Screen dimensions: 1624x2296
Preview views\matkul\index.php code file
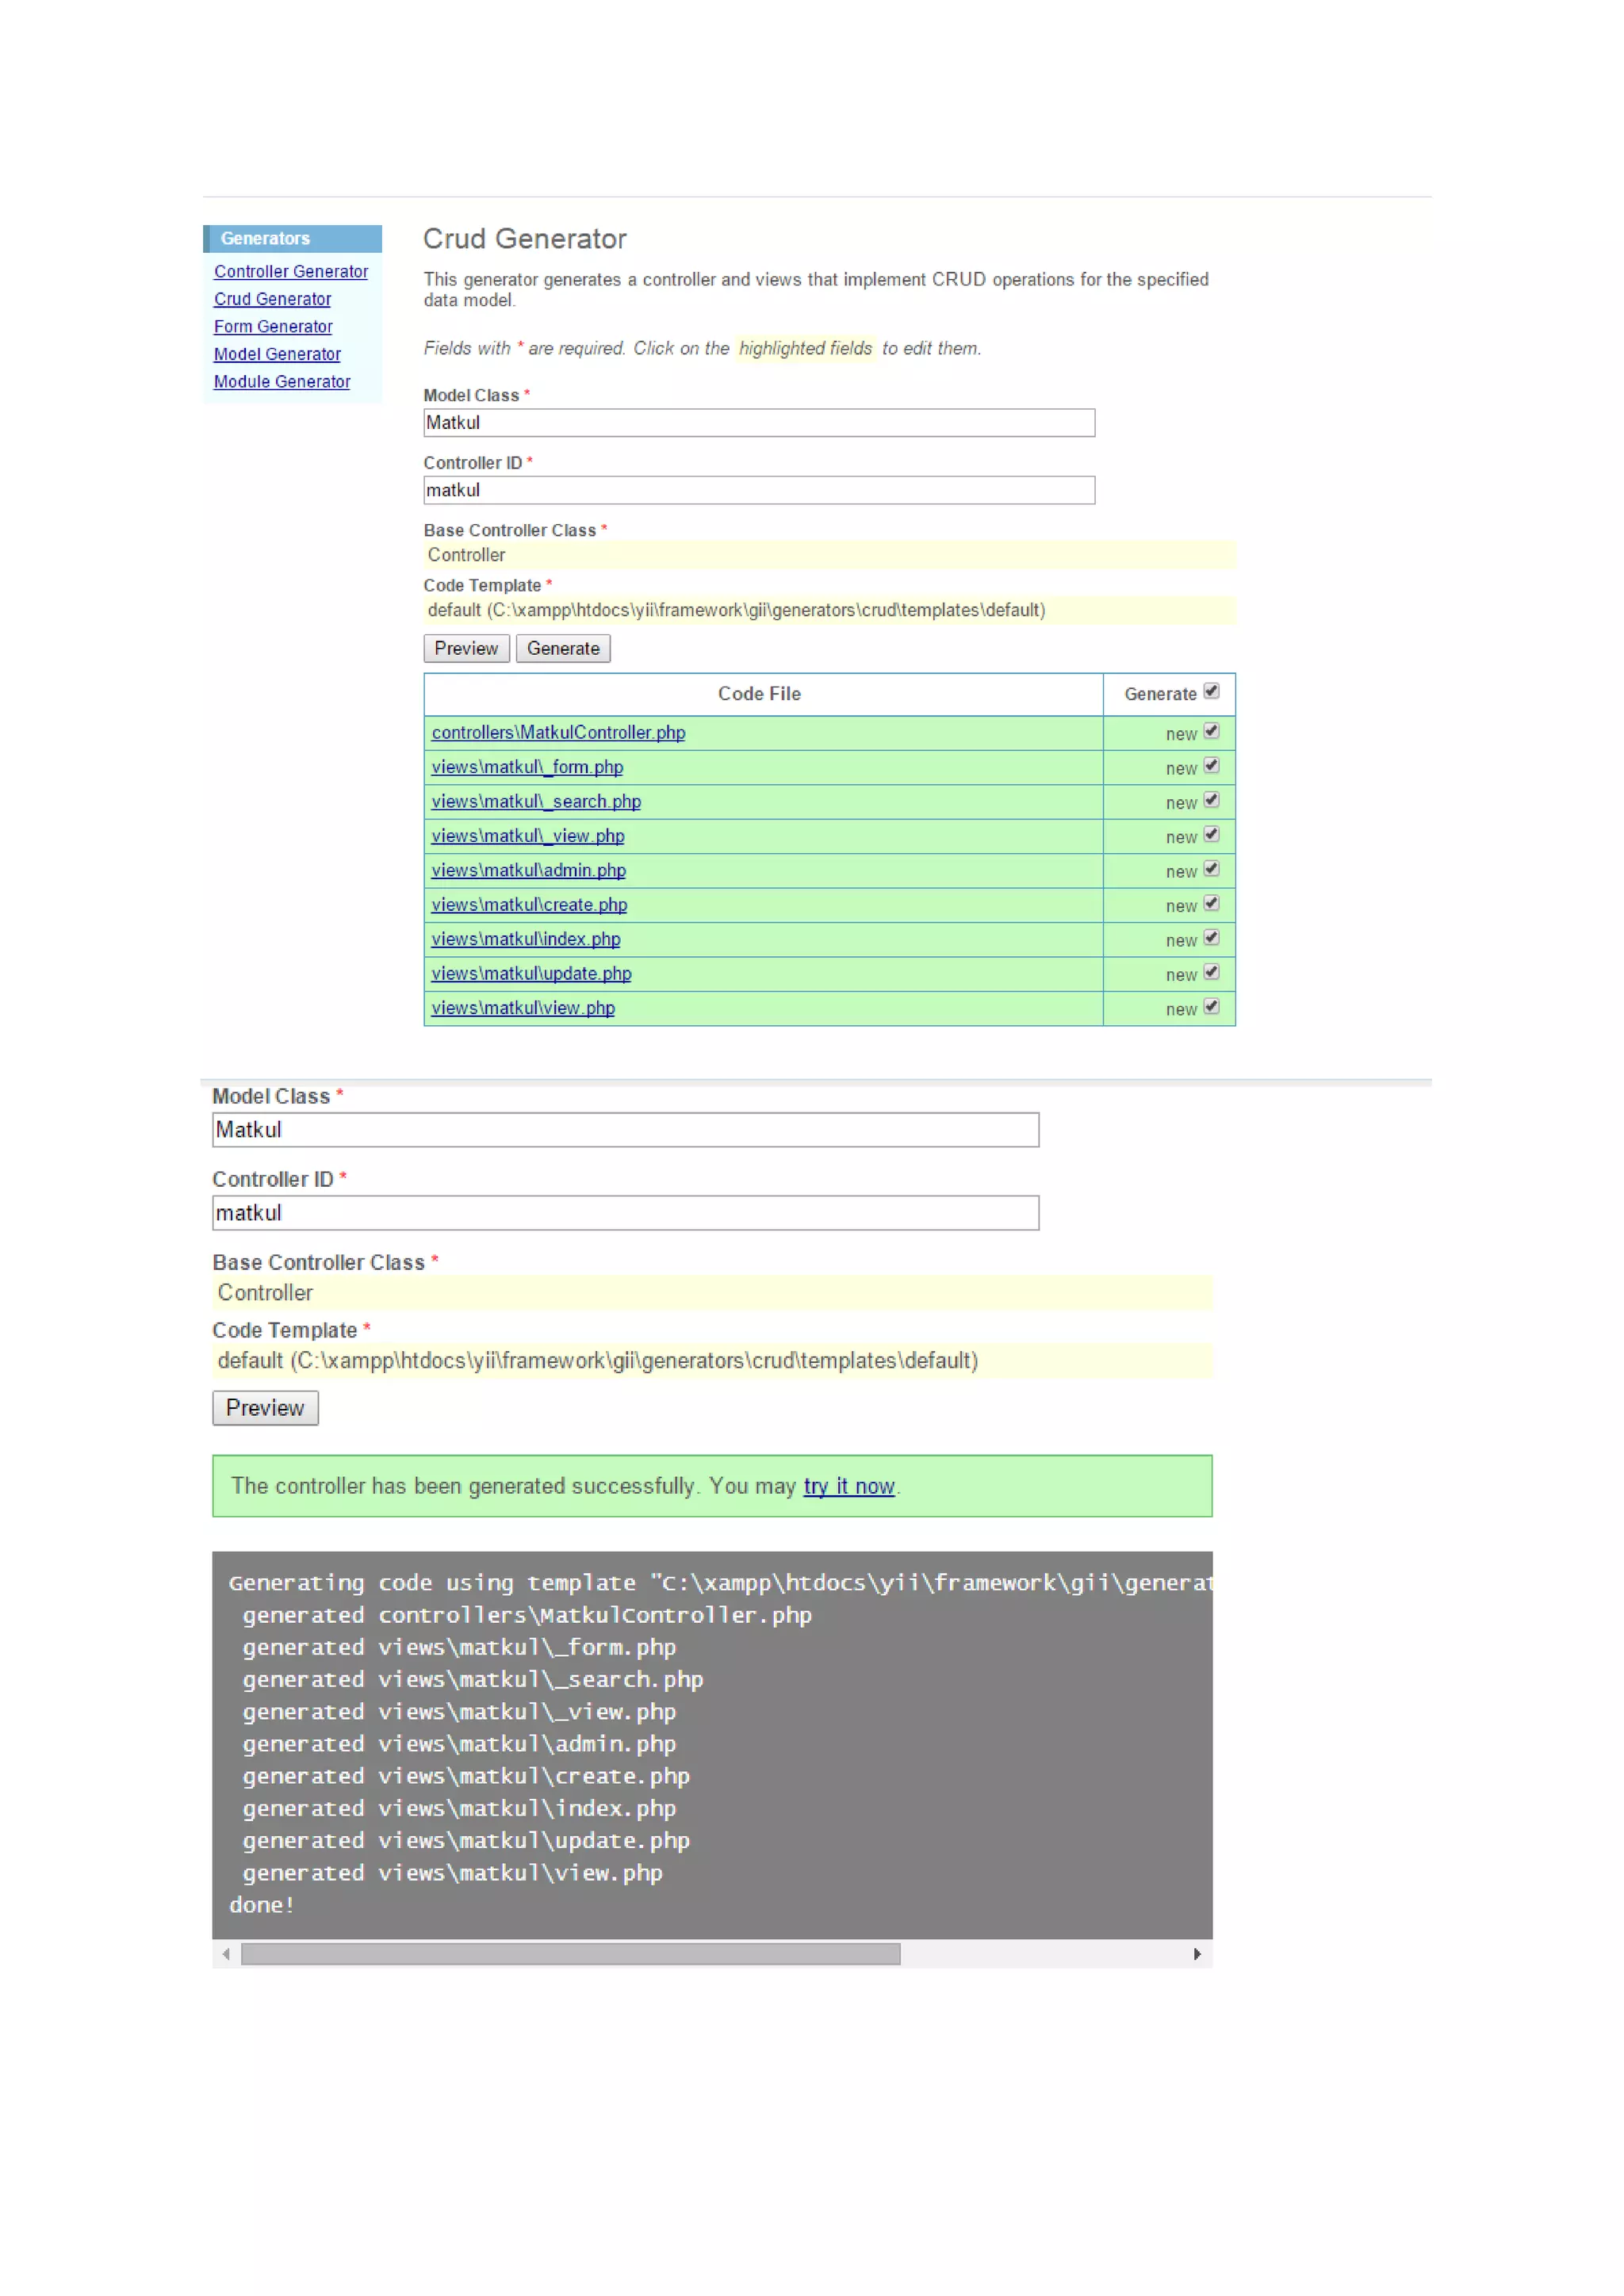[x=526, y=939]
